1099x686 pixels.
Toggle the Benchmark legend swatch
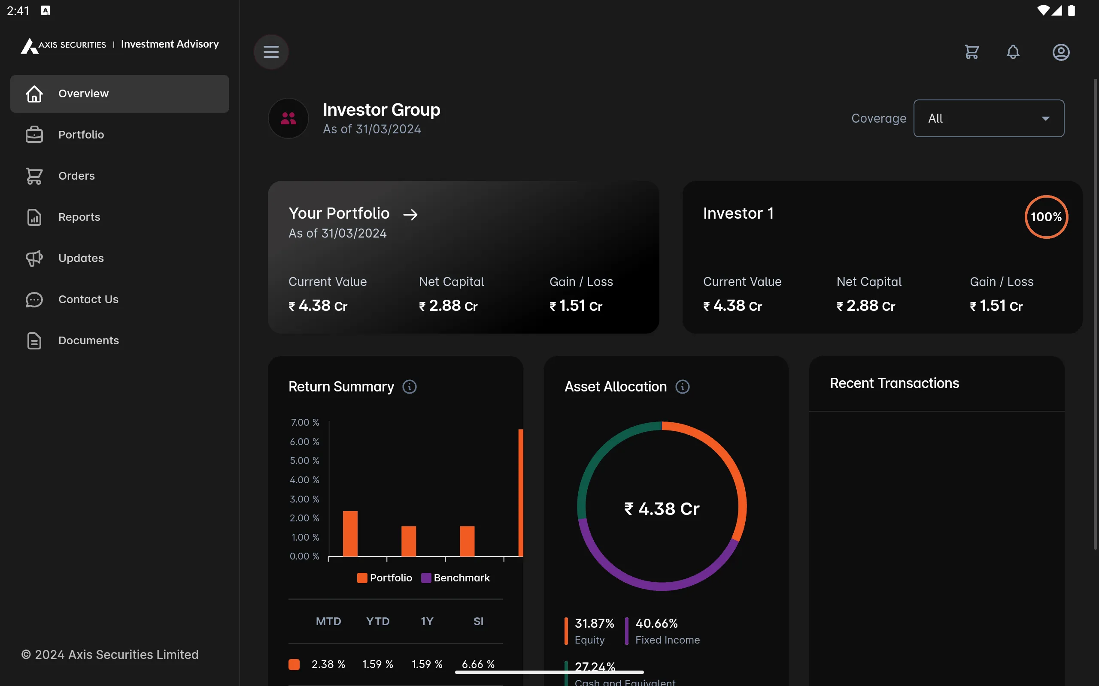tap(425, 578)
